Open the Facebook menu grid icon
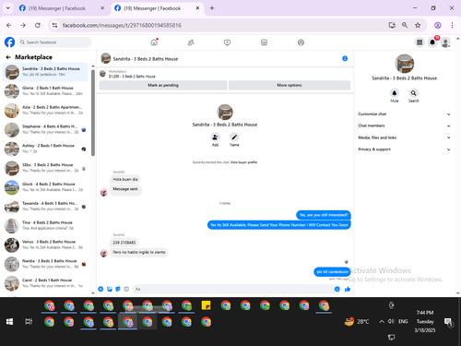The image size is (461, 346). click(x=420, y=42)
